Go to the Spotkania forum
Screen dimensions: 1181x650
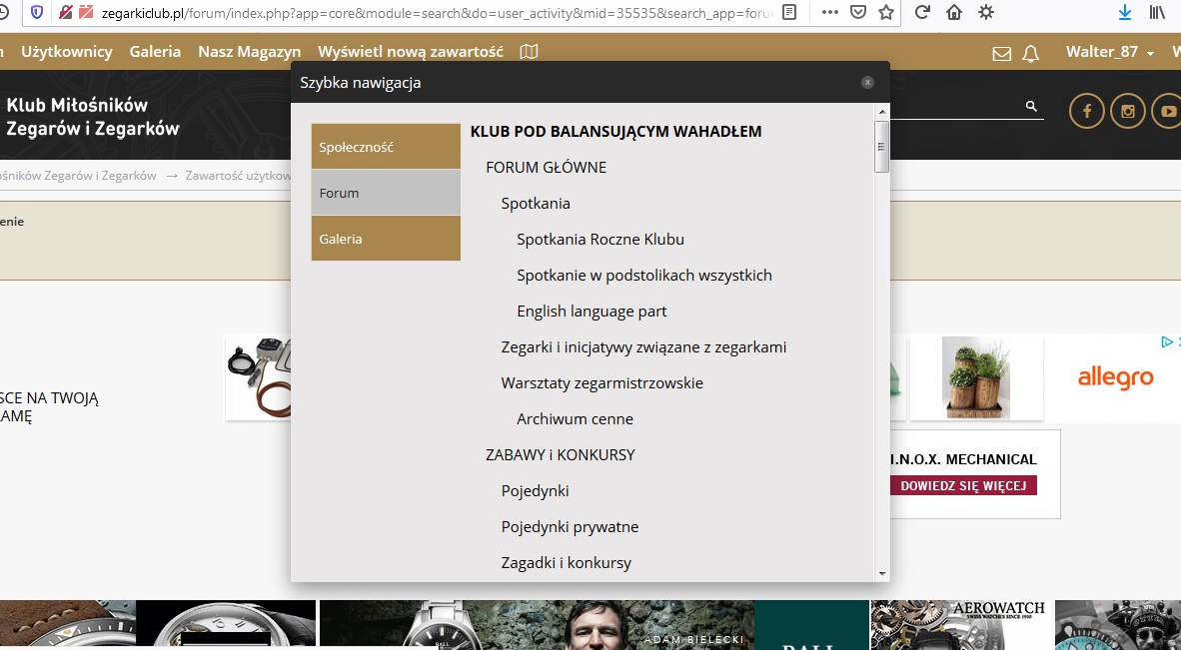click(536, 203)
